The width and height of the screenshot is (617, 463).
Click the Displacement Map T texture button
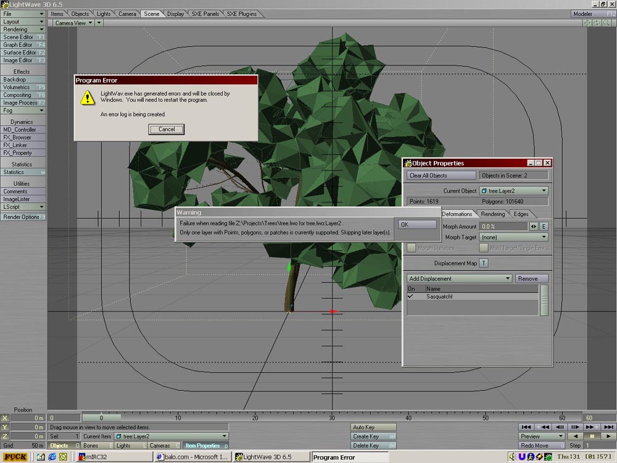484,263
